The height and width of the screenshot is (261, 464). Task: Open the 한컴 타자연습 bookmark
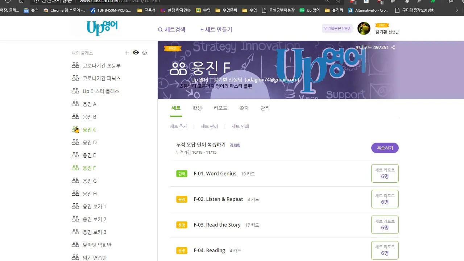point(176,10)
